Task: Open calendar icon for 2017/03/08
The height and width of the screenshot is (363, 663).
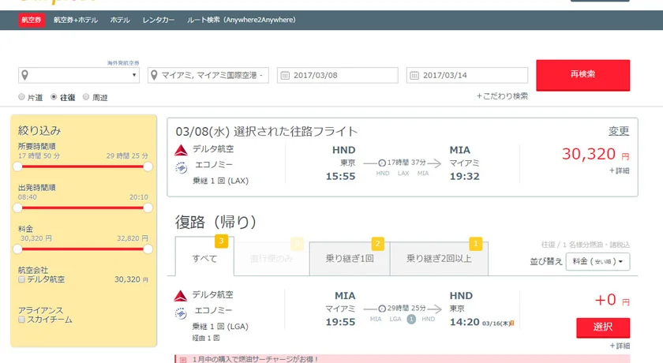Action: coord(285,75)
